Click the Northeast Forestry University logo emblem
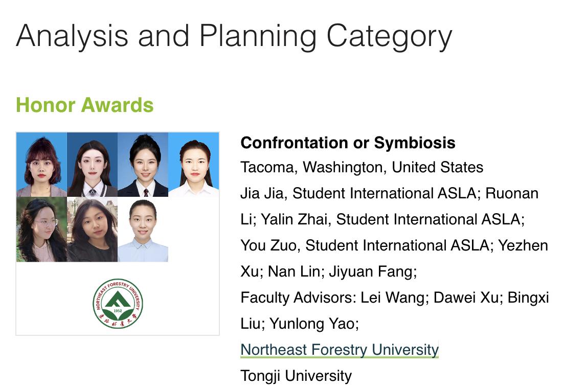This screenshot has height=388, width=586. coord(118,304)
